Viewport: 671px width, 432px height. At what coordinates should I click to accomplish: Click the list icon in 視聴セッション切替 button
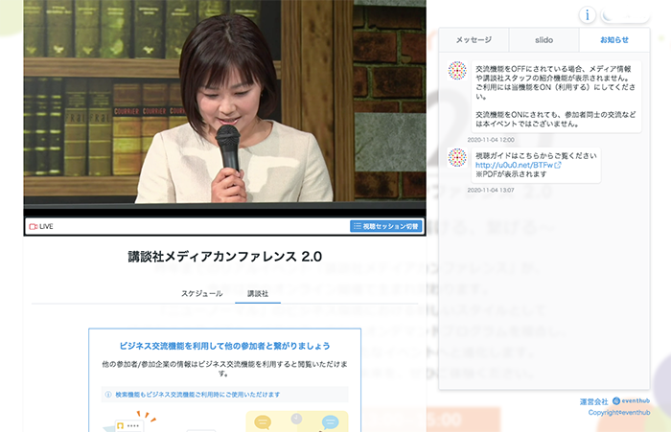coord(358,226)
